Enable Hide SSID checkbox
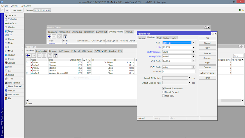245x138 pixels. coord(163,95)
